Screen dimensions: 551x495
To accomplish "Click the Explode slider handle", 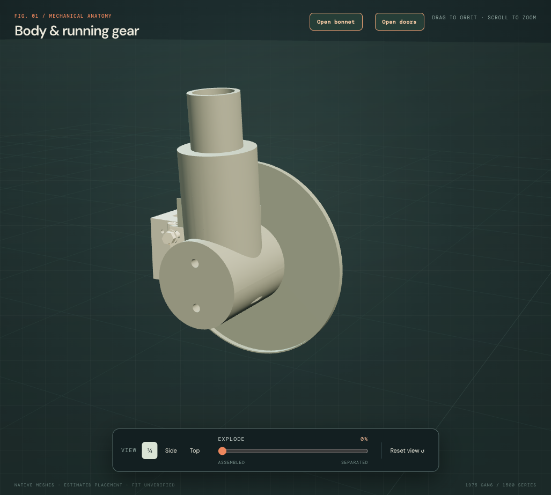I will (x=222, y=450).
